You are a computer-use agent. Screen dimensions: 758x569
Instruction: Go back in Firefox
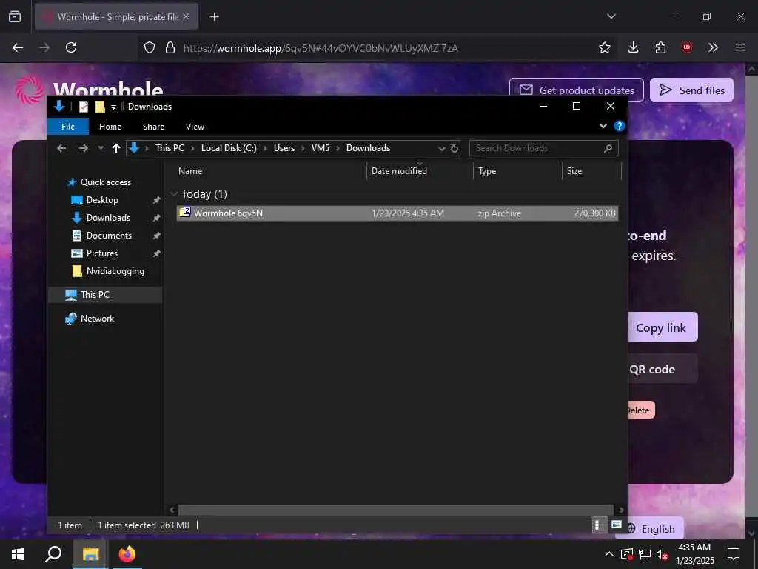coord(18,47)
